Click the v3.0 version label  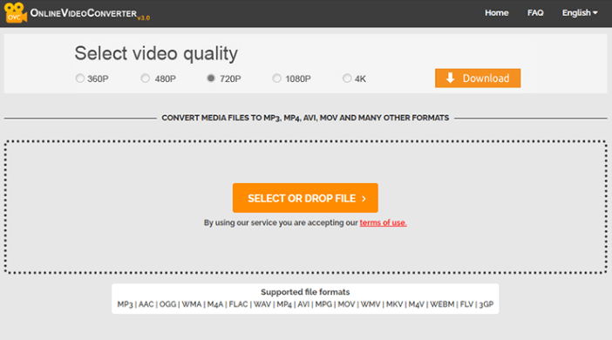point(144,18)
